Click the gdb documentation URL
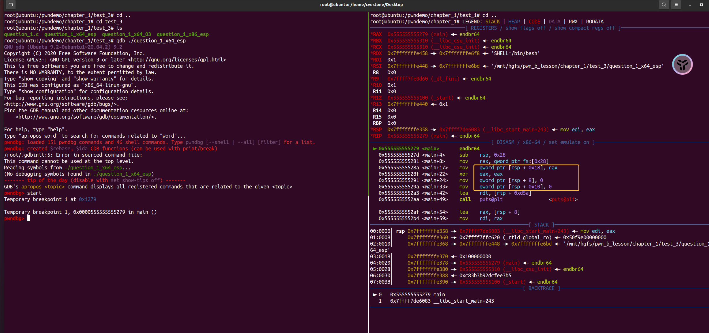Viewport: 709px width, 333px height. (85, 117)
